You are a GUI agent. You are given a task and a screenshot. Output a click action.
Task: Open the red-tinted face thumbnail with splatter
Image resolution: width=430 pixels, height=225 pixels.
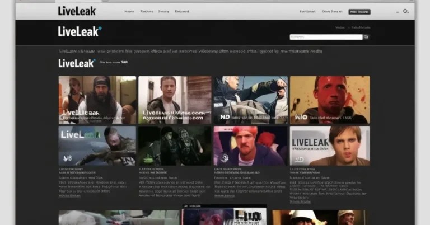[x=330, y=100]
